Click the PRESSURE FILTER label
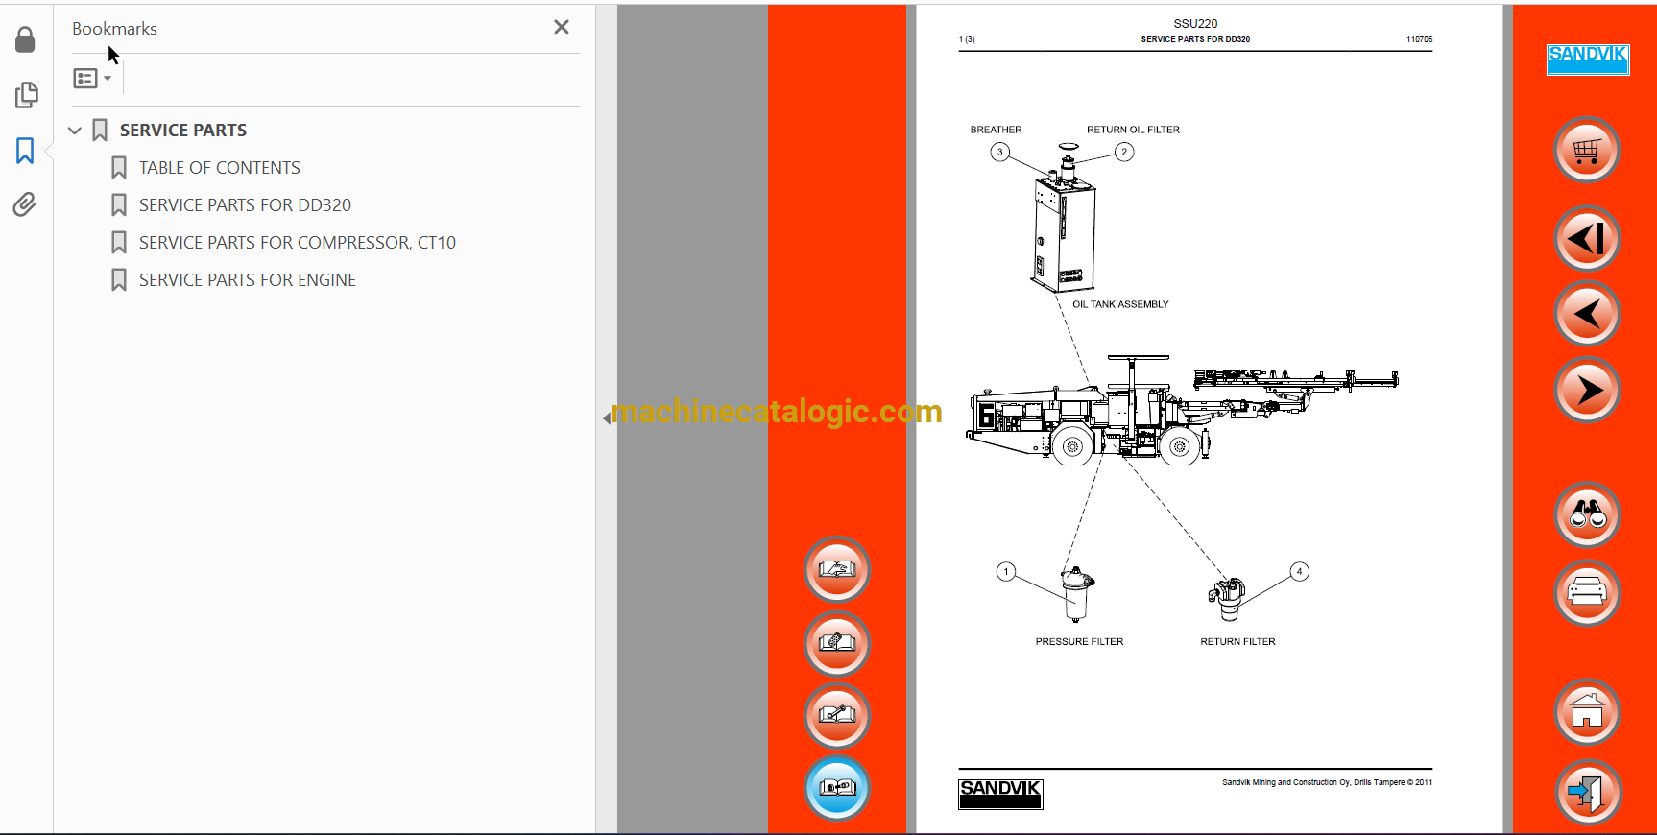This screenshot has height=835, width=1657. 1079,641
